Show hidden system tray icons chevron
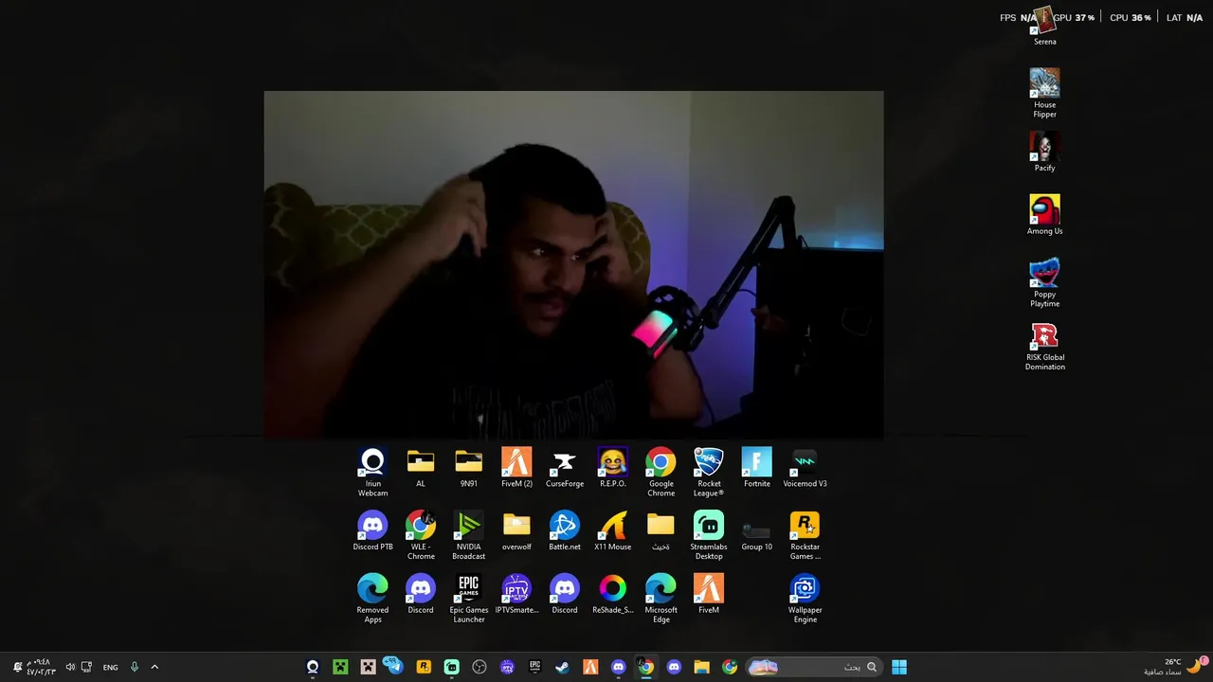This screenshot has height=682, width=1213. click(154, 667)
